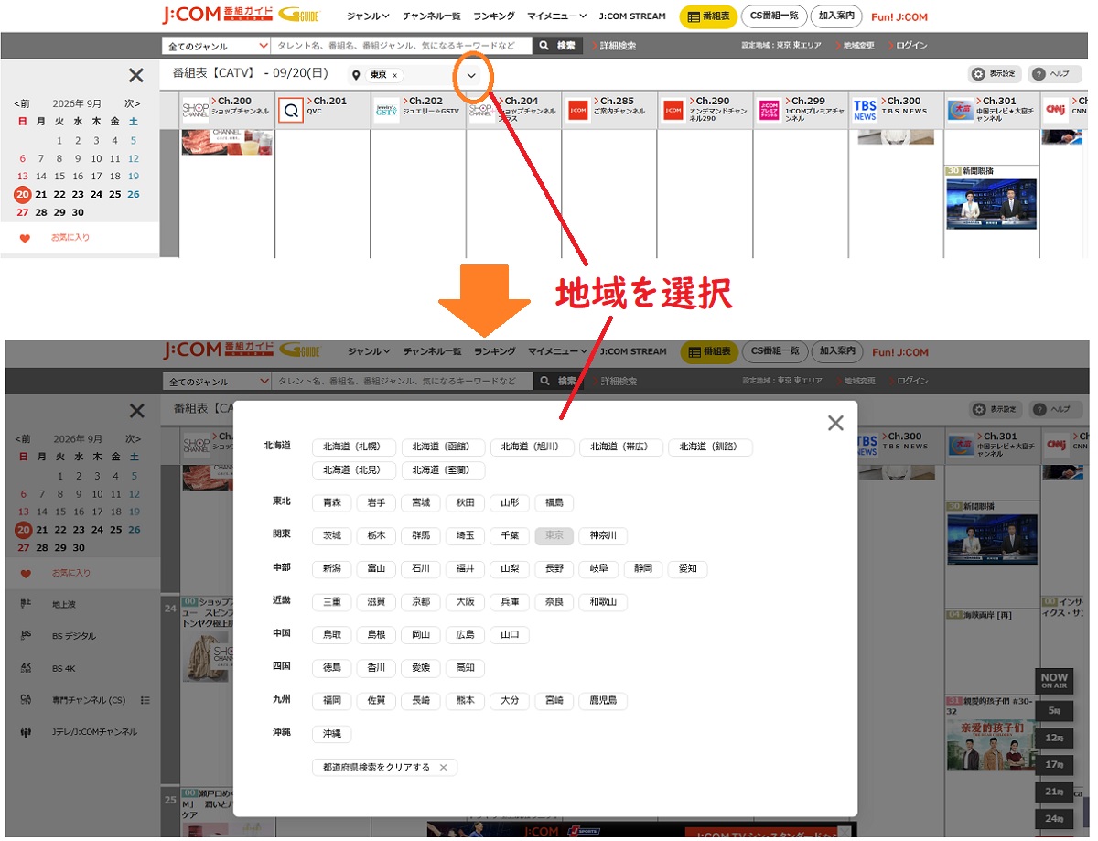
Task: Choose 広島 in the 中国 row
Action: [465, 635]
